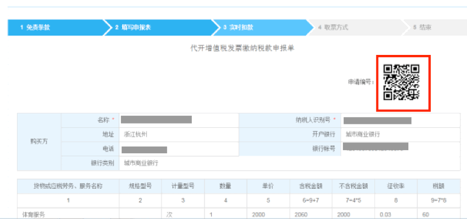Click the 计量型号 cell showing 次
The height and width of the screenshot is (219, 467).
click(183, 214)
